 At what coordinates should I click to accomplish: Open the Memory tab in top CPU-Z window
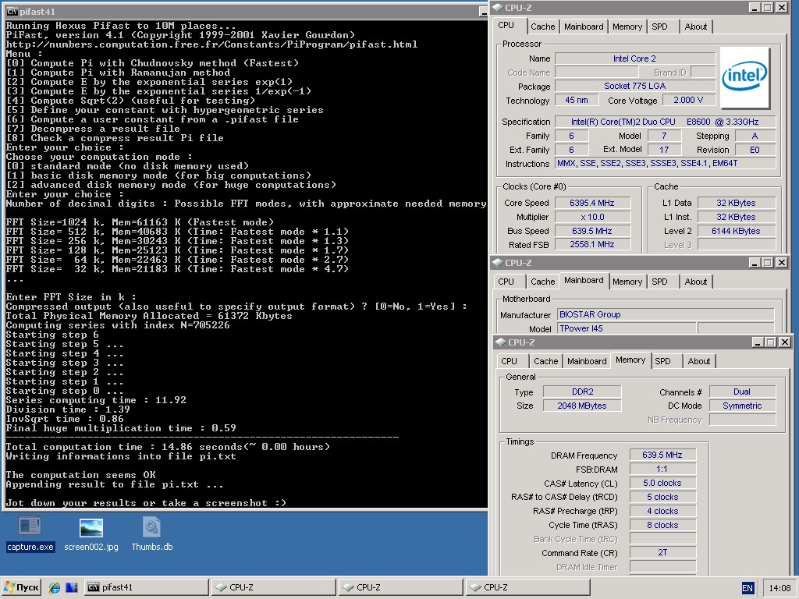627,27
